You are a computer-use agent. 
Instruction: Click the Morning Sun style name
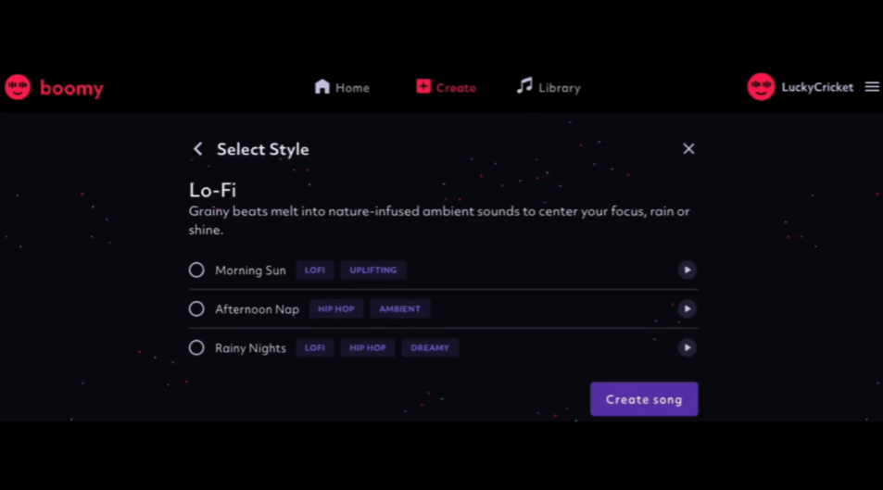click(x=250, y=270)
